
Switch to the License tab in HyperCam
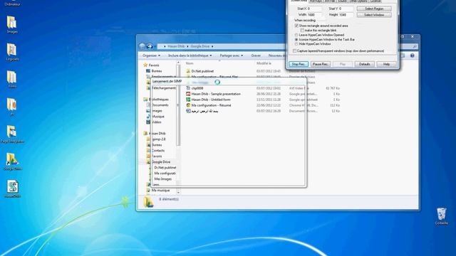tap(375, 1)
